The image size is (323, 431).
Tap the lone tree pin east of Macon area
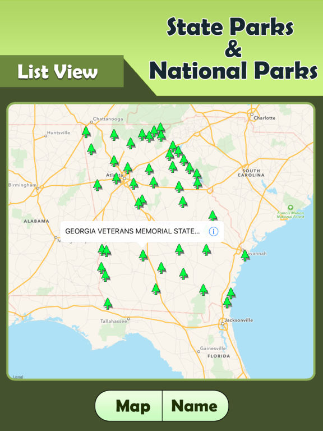click(x=213, y=215)
